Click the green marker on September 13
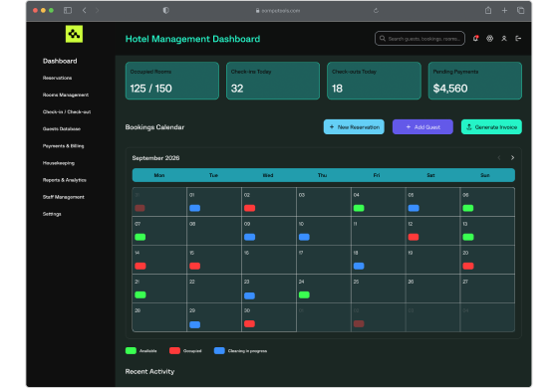The image size is (559, 388). [x=468, y=237]
